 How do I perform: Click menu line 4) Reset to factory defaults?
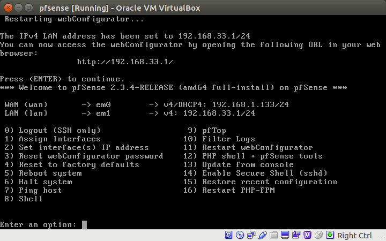pos(72,165)
